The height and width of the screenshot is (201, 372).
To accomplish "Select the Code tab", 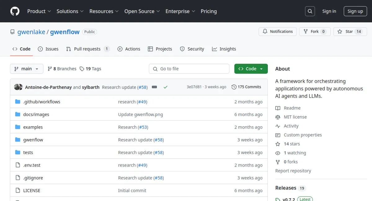I will pyautogui.click(x=21, y=49).
